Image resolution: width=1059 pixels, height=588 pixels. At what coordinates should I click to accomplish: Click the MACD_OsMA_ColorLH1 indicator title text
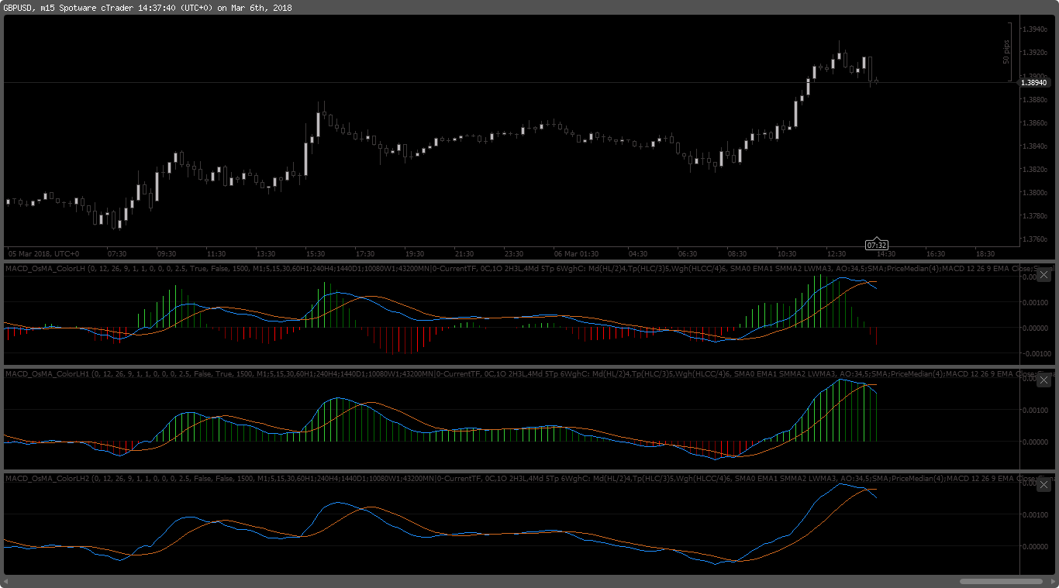pos(48,373)
